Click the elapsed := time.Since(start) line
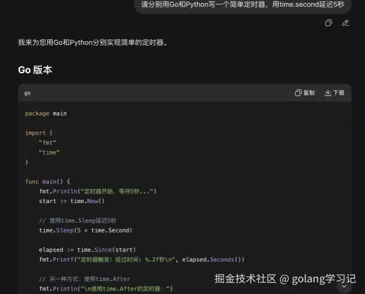365x294 pixels. coord(87,250)
